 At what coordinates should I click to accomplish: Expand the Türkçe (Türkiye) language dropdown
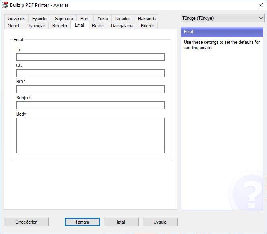222,18
